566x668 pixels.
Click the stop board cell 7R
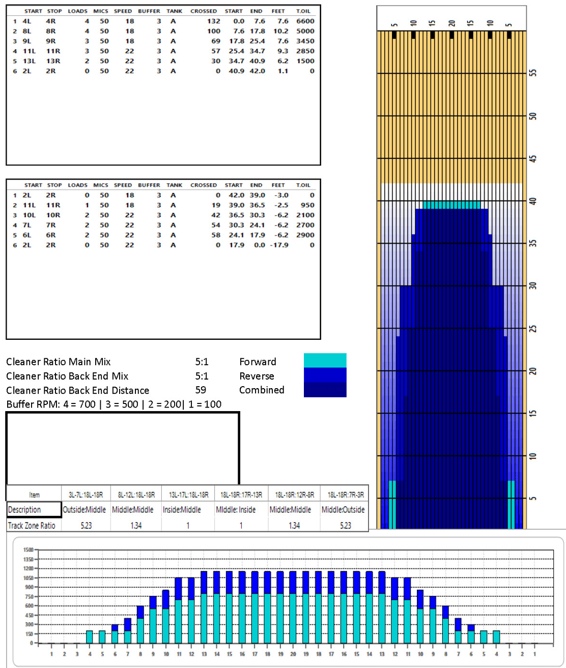pos(51,225)
